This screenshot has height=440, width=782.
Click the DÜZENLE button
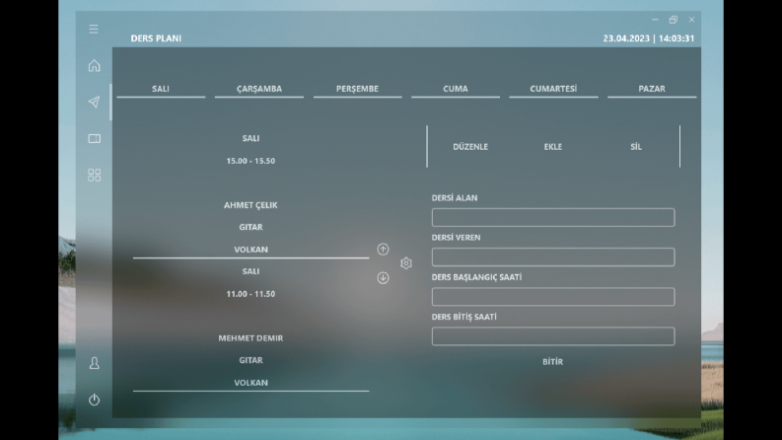coord(470,147)
